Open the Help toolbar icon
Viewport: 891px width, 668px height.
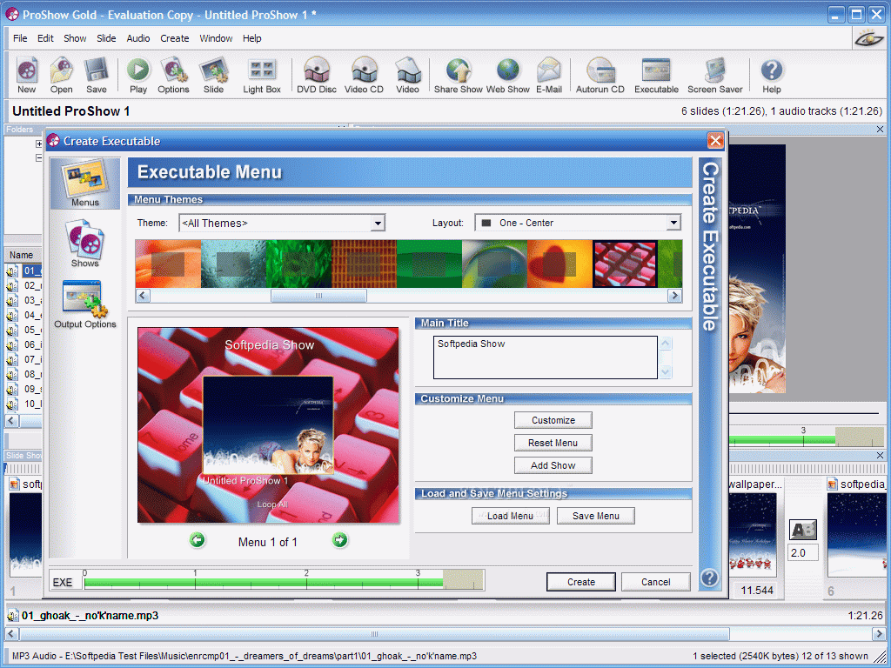coord(772,75)
